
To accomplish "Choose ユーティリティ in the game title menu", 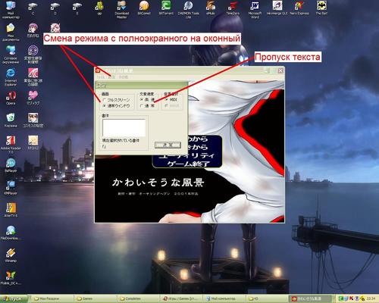I will (187, 155).
